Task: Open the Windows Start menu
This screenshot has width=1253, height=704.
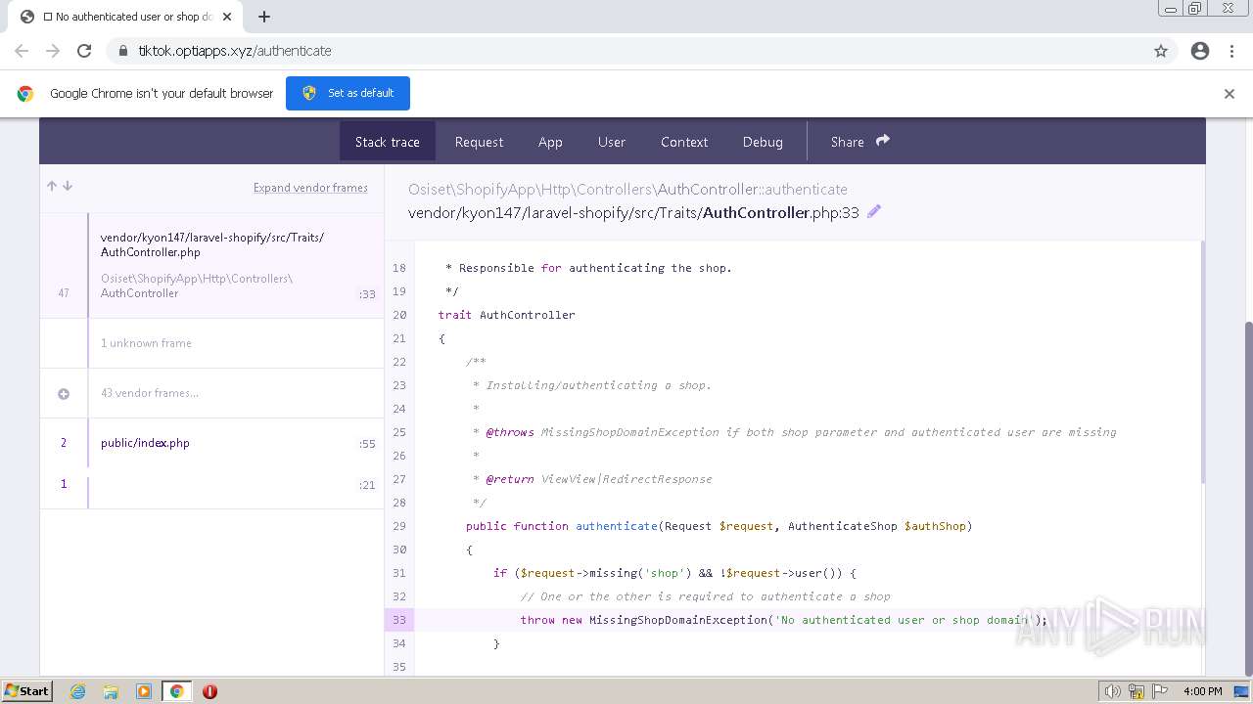Action: [27, 691]
